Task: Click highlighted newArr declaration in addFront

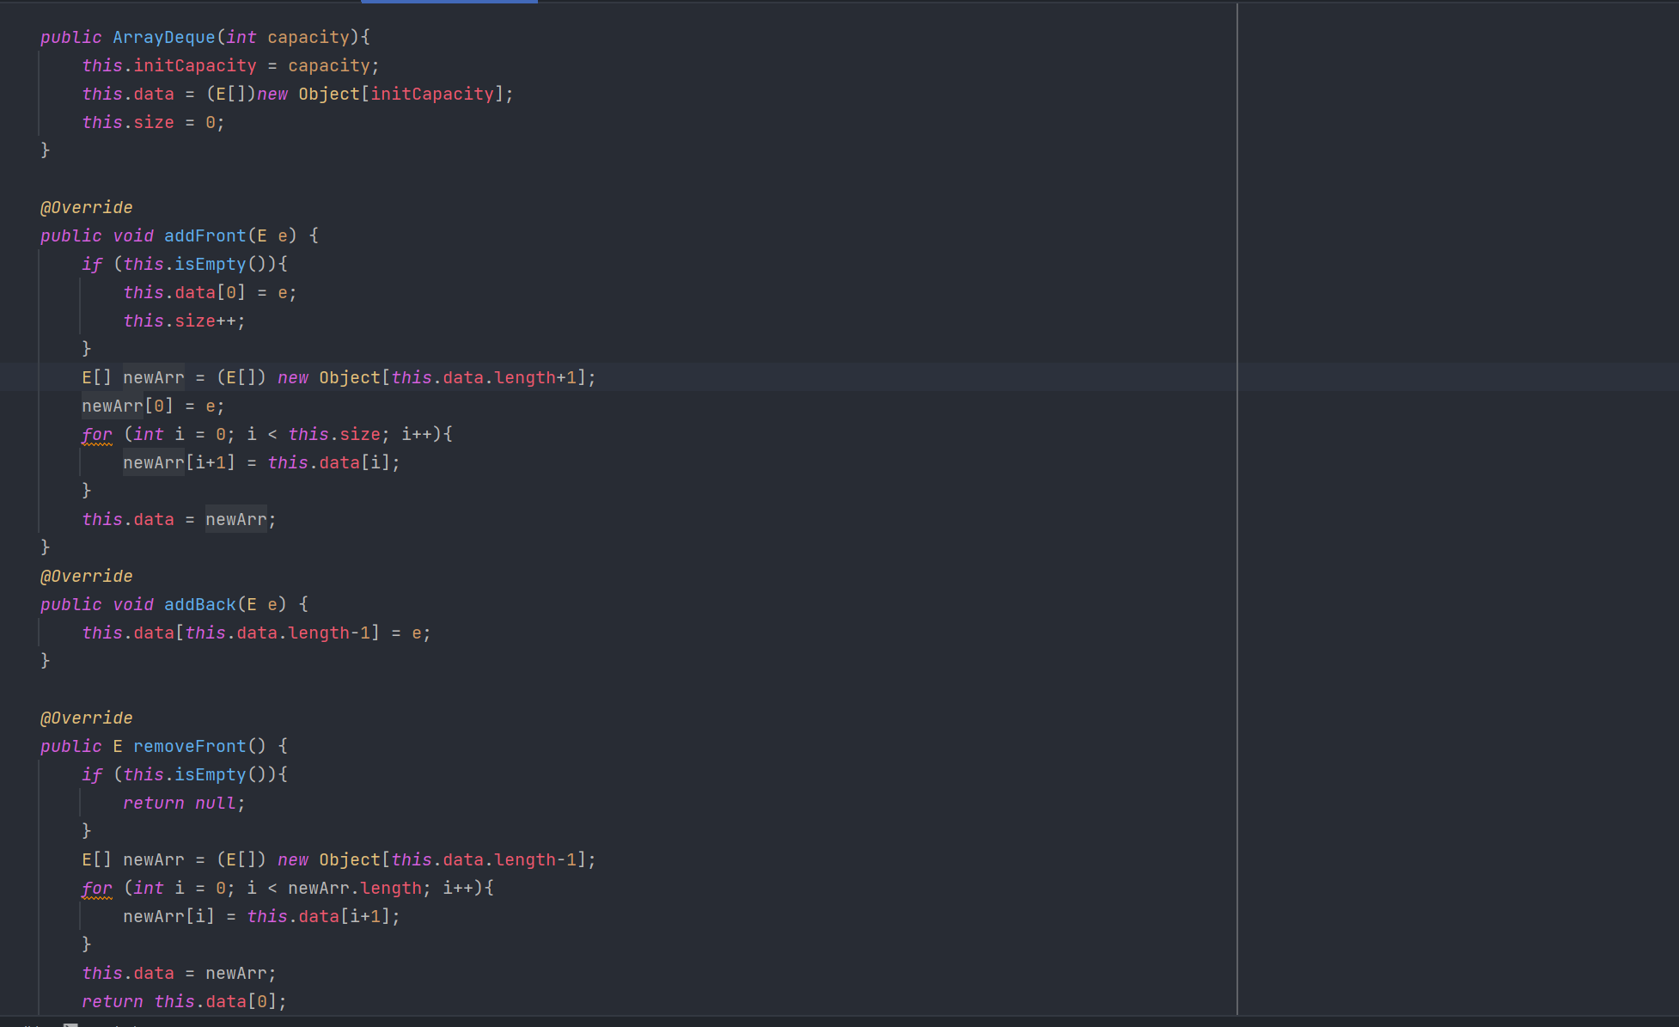Action: coord(153,377)
